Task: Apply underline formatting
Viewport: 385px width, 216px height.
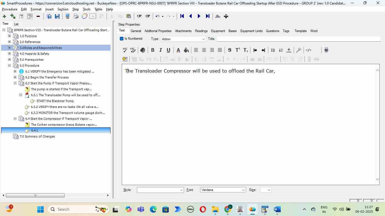Action: pos(168,50)
